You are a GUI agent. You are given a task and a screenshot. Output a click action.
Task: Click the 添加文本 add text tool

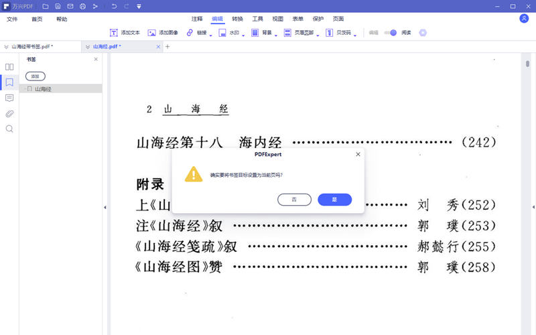pyautogui.click(x=125, y=32)
